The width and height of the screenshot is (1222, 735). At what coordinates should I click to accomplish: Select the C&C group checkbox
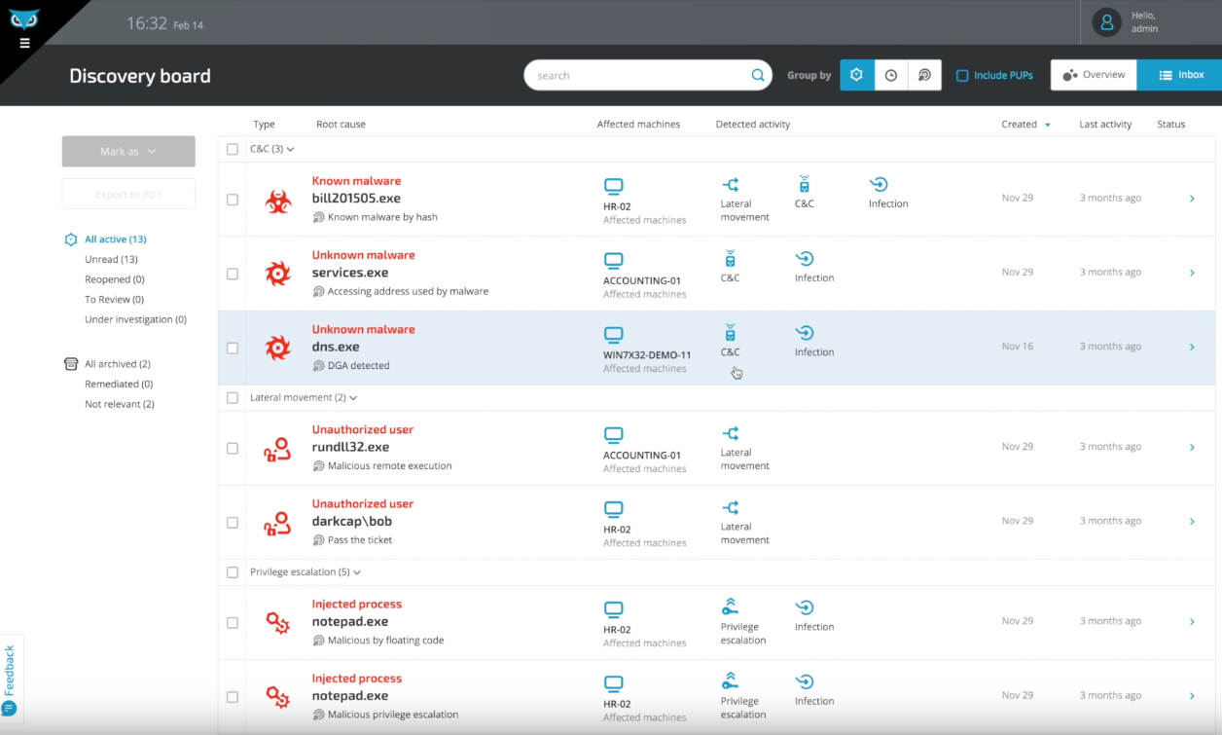tap(233, 149)
